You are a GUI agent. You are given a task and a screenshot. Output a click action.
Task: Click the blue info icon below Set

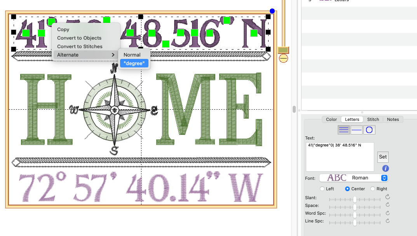(386, 169)
